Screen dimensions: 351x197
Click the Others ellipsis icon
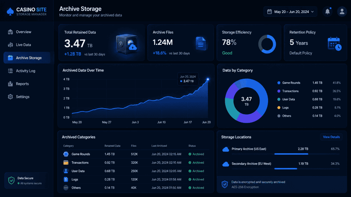(66, 188)
